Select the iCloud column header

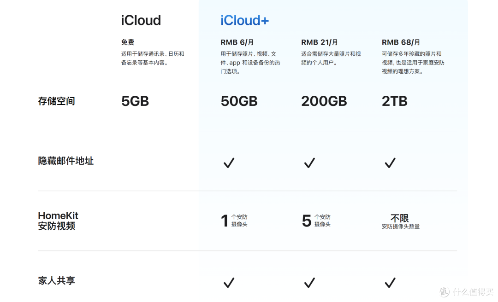[140, 20]
